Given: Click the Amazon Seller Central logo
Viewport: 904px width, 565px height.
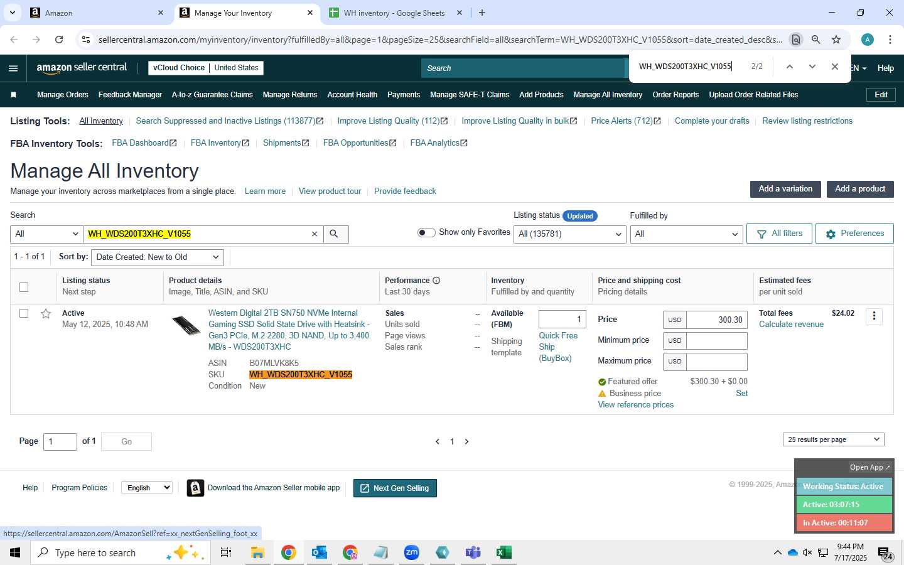Looking at the screenshot, I should [82, 68].
